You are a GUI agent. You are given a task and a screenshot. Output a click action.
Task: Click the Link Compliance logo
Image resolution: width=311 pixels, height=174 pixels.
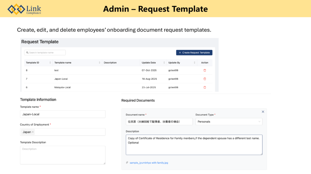click(x=24, y=9)
